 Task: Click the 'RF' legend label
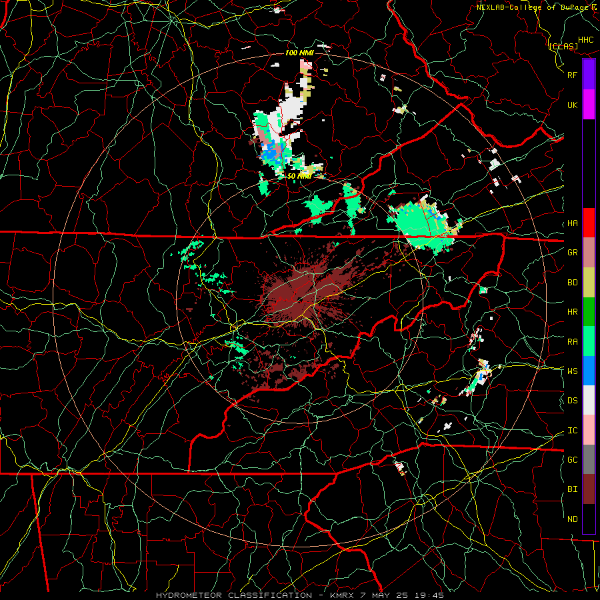tap(572, 75)
